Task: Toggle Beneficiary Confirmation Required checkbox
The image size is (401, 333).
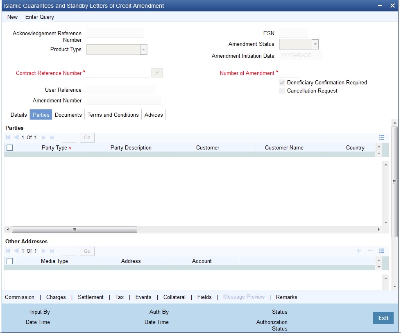Action: tap(282, 83)
